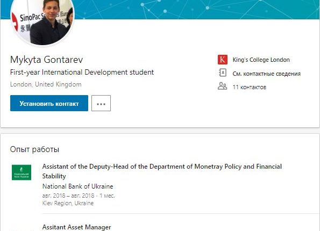The width and height of the screenshot is (320, 231).
Task: Click London, United Kingdom location text
Action: click(x=46, y=84)
